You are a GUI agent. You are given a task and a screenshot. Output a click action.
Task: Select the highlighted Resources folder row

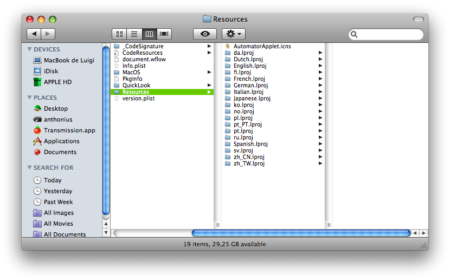(x=162, y=92)
